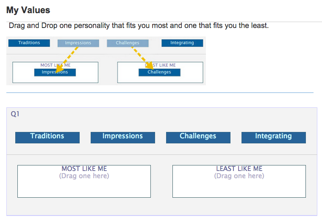Pick the Challenges tile in Q1
Image resolution: width=322 pixels, height=224 pixels.
198,137
